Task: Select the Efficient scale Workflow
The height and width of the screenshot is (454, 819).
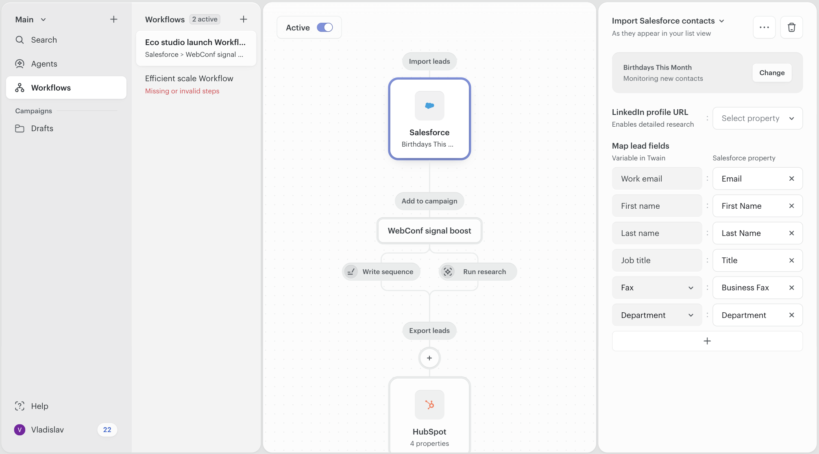Action: tap(196, 84)
